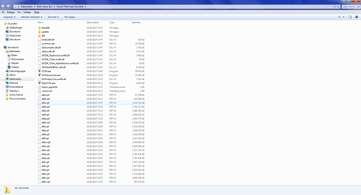Select Biblioteker in navigation pane
Screen dimensions: 361x195
coord(15,51)
